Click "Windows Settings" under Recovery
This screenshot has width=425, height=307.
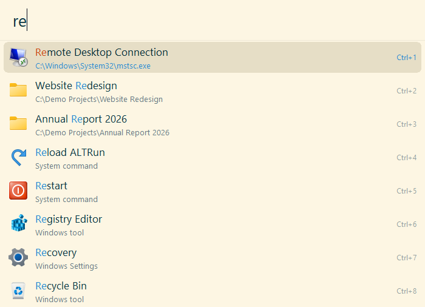pos(66,266)
